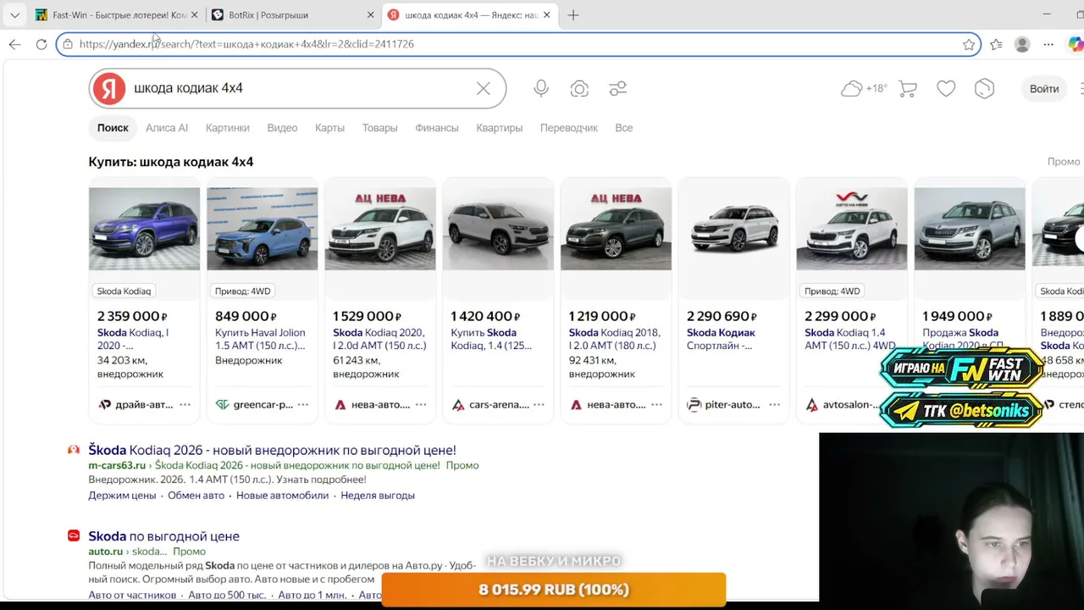Screen dimensions: 1084x610
Task: Open the shopping cart icon
Action: pyautogui.click(x=907, y=88)
